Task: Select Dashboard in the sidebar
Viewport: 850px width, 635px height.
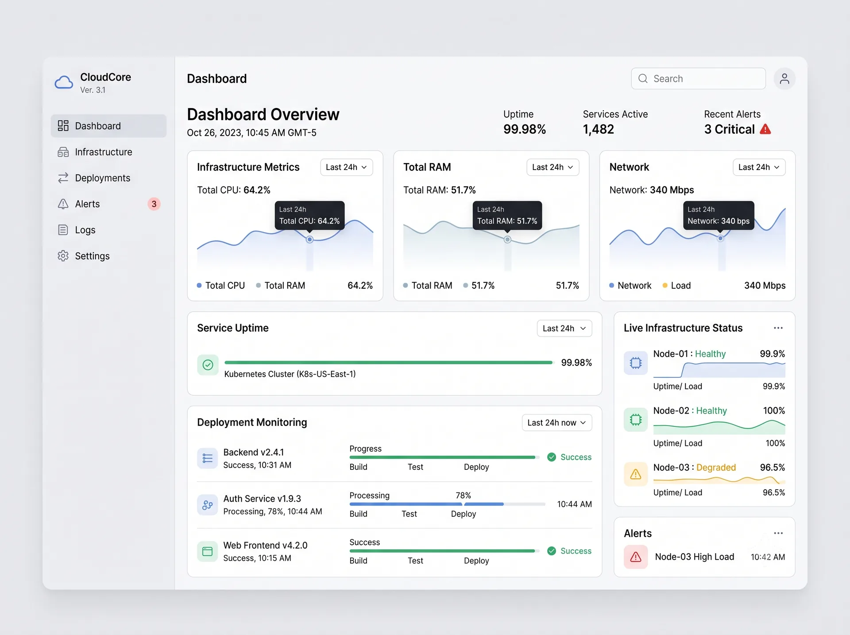Action: 108,126
